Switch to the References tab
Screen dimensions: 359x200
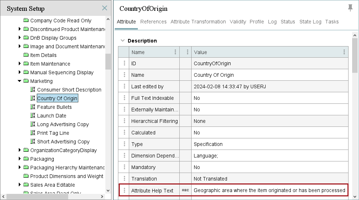(153, 22)
